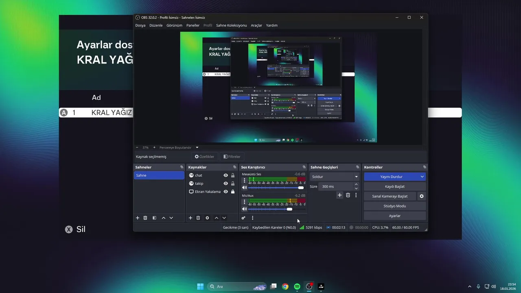Zoom out preview with the minus icon
The width and height of the screenshot is (521, 293).
click(137, 147)
